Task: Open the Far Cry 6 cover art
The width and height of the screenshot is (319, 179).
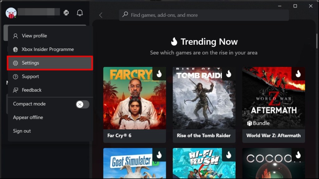Action: pos(135,98)
